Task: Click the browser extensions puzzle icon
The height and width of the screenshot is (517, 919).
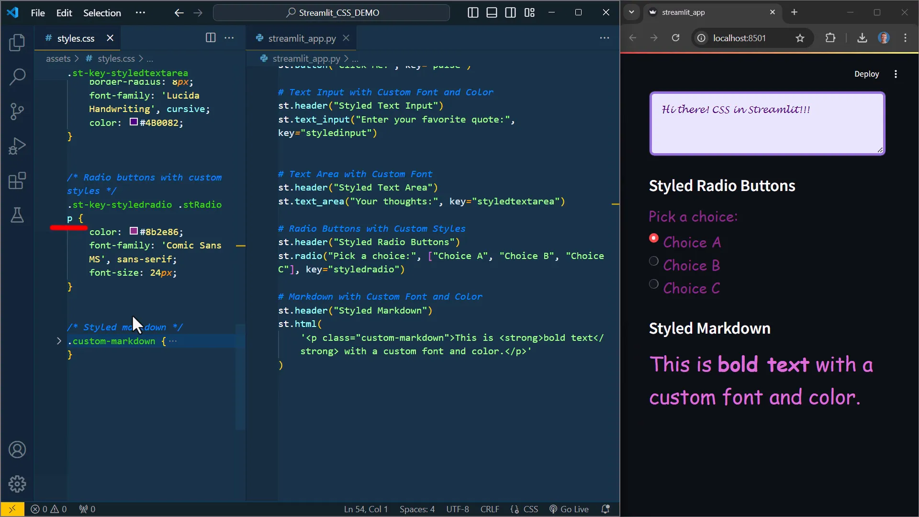Action: (x=831, y=38)
